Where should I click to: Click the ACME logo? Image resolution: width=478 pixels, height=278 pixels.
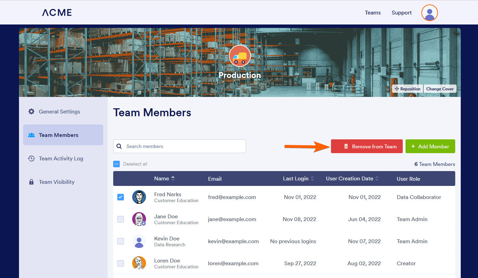57,13
